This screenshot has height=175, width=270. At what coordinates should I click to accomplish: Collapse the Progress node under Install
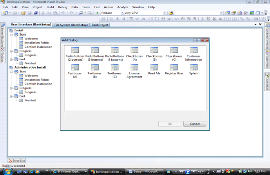pos(11,51)
